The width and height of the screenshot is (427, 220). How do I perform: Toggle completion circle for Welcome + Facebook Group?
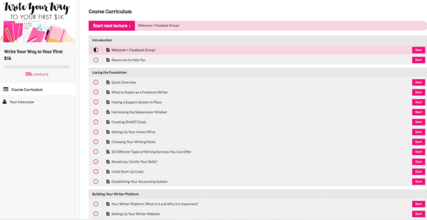click(x=95, y=50)
